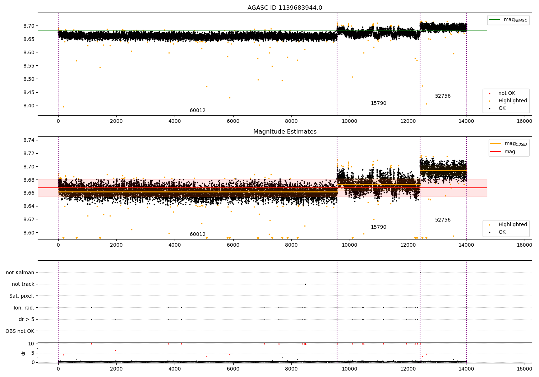Screen dimensions: 539x377
Task: Click the 8.45 y-tick label
Action: [x=29, y=92]
